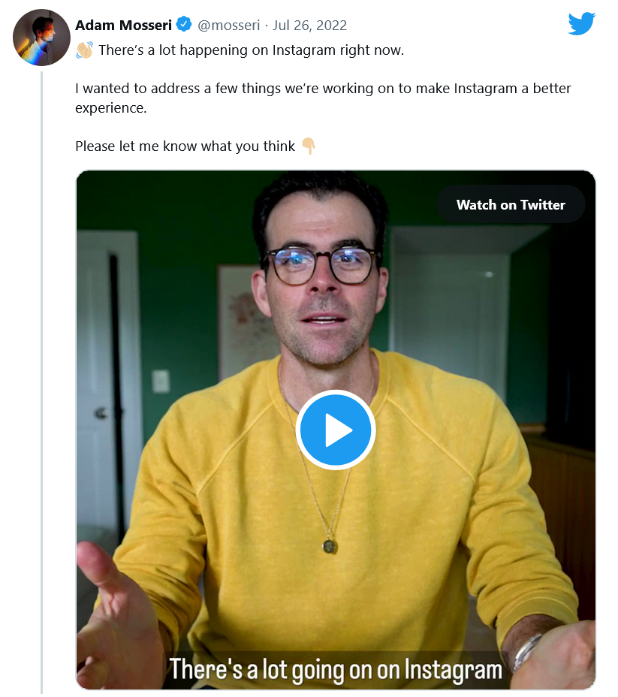Open the @mosseri handle link
Viewport: 618px width, 697px height.
click(x=228, y=25)
